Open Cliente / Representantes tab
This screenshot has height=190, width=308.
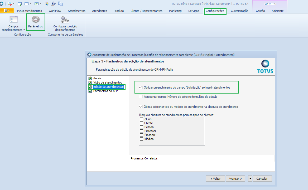(146, 11)
